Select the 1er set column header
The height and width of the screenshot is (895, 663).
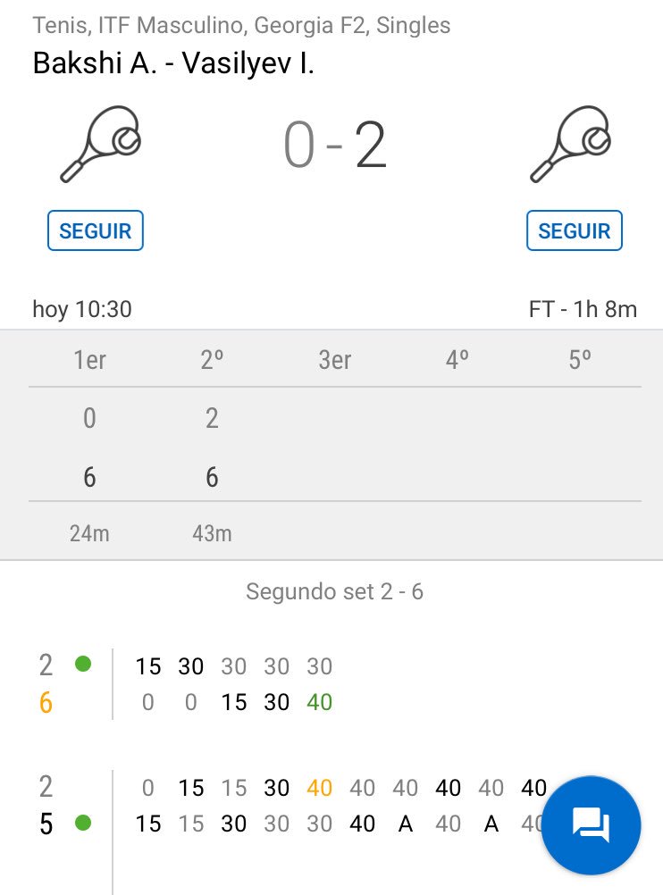pyautogui.click(x=89, y=360)
